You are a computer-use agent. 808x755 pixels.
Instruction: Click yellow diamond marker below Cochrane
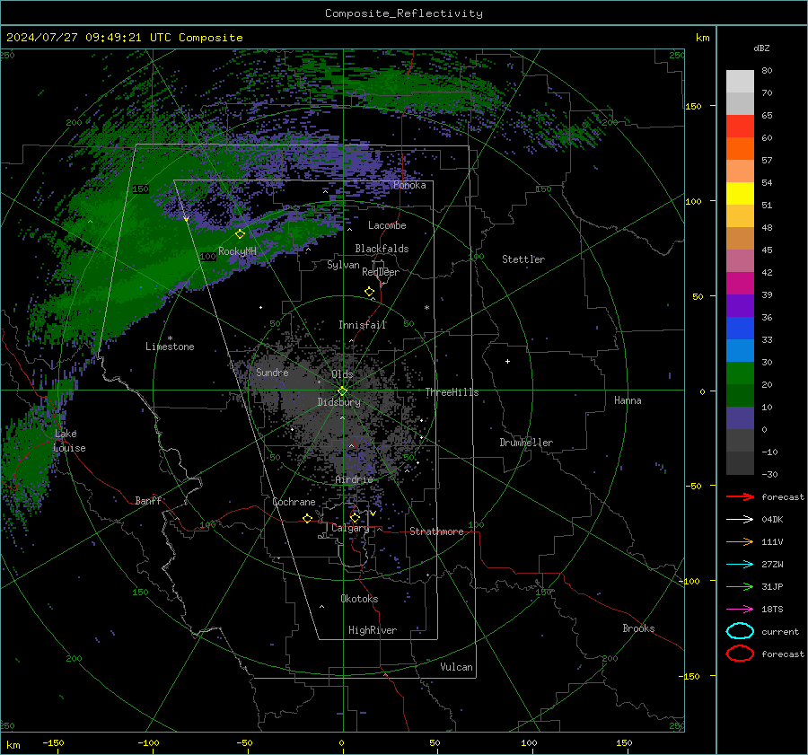point(307,519)
